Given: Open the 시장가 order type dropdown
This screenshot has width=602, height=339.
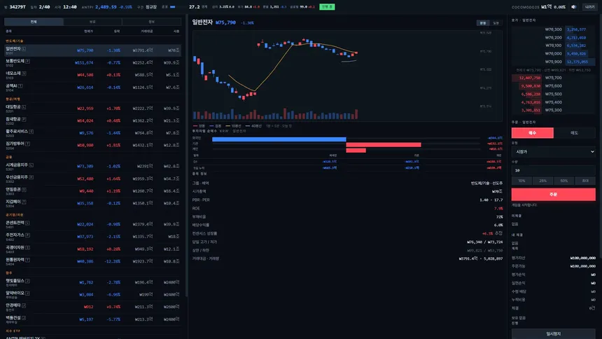Looking at the screenshot, I should (x=553, y=152).
